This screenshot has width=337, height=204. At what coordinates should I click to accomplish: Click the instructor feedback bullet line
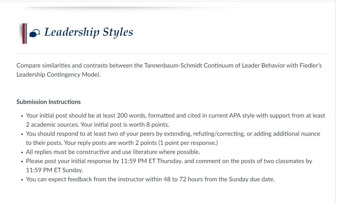click(150, 179)
